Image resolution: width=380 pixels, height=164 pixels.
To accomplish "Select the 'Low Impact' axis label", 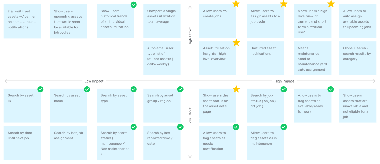I will point(94,81).
